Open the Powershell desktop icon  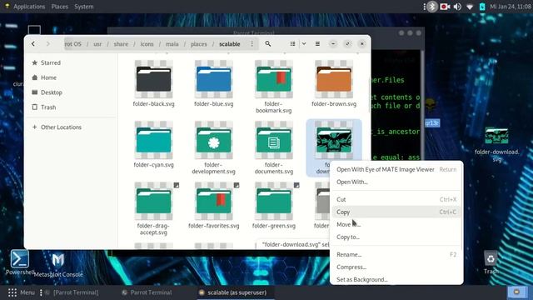20,262
